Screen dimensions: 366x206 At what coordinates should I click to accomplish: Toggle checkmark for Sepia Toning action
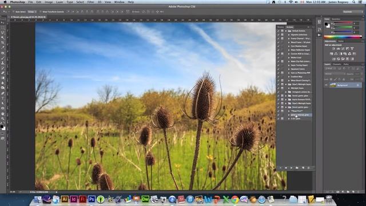click(x=279, y=65)
